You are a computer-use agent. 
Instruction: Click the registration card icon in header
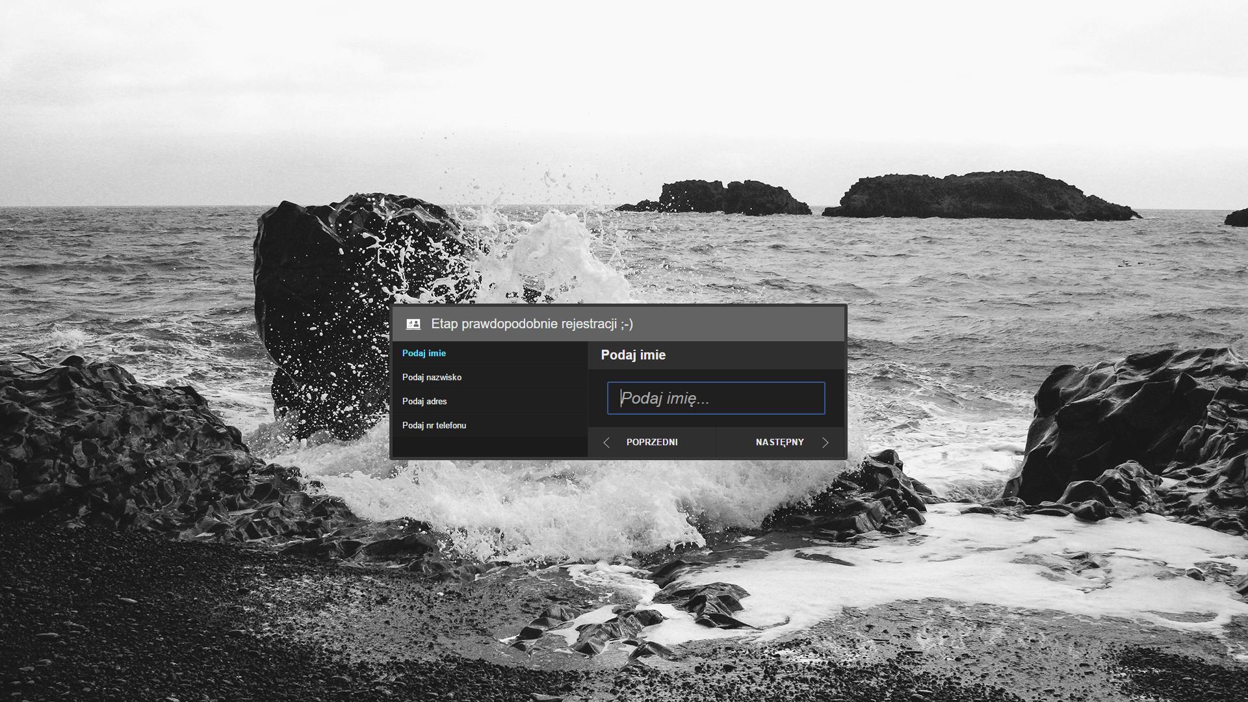coord(413,324)
